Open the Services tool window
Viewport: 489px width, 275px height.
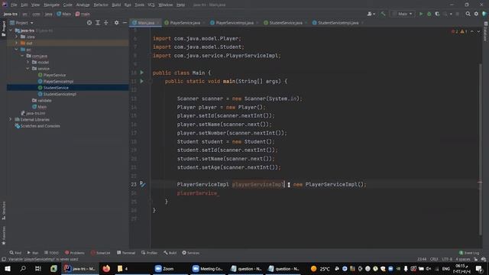click(191, 253)
